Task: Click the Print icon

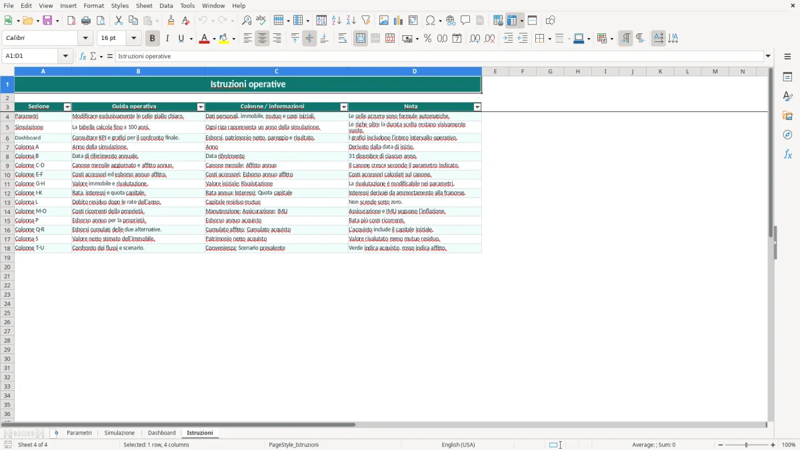Action: 86,21
